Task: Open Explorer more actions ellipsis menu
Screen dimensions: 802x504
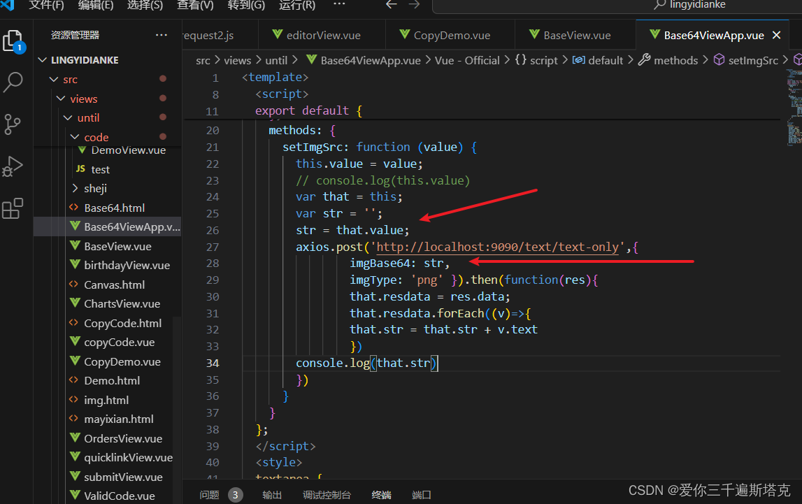Action: 162,35
